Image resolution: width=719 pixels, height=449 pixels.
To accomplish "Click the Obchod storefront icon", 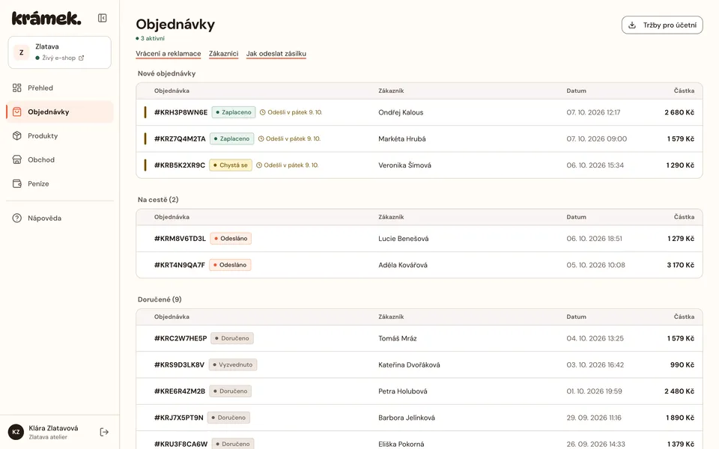I will 17,159.
